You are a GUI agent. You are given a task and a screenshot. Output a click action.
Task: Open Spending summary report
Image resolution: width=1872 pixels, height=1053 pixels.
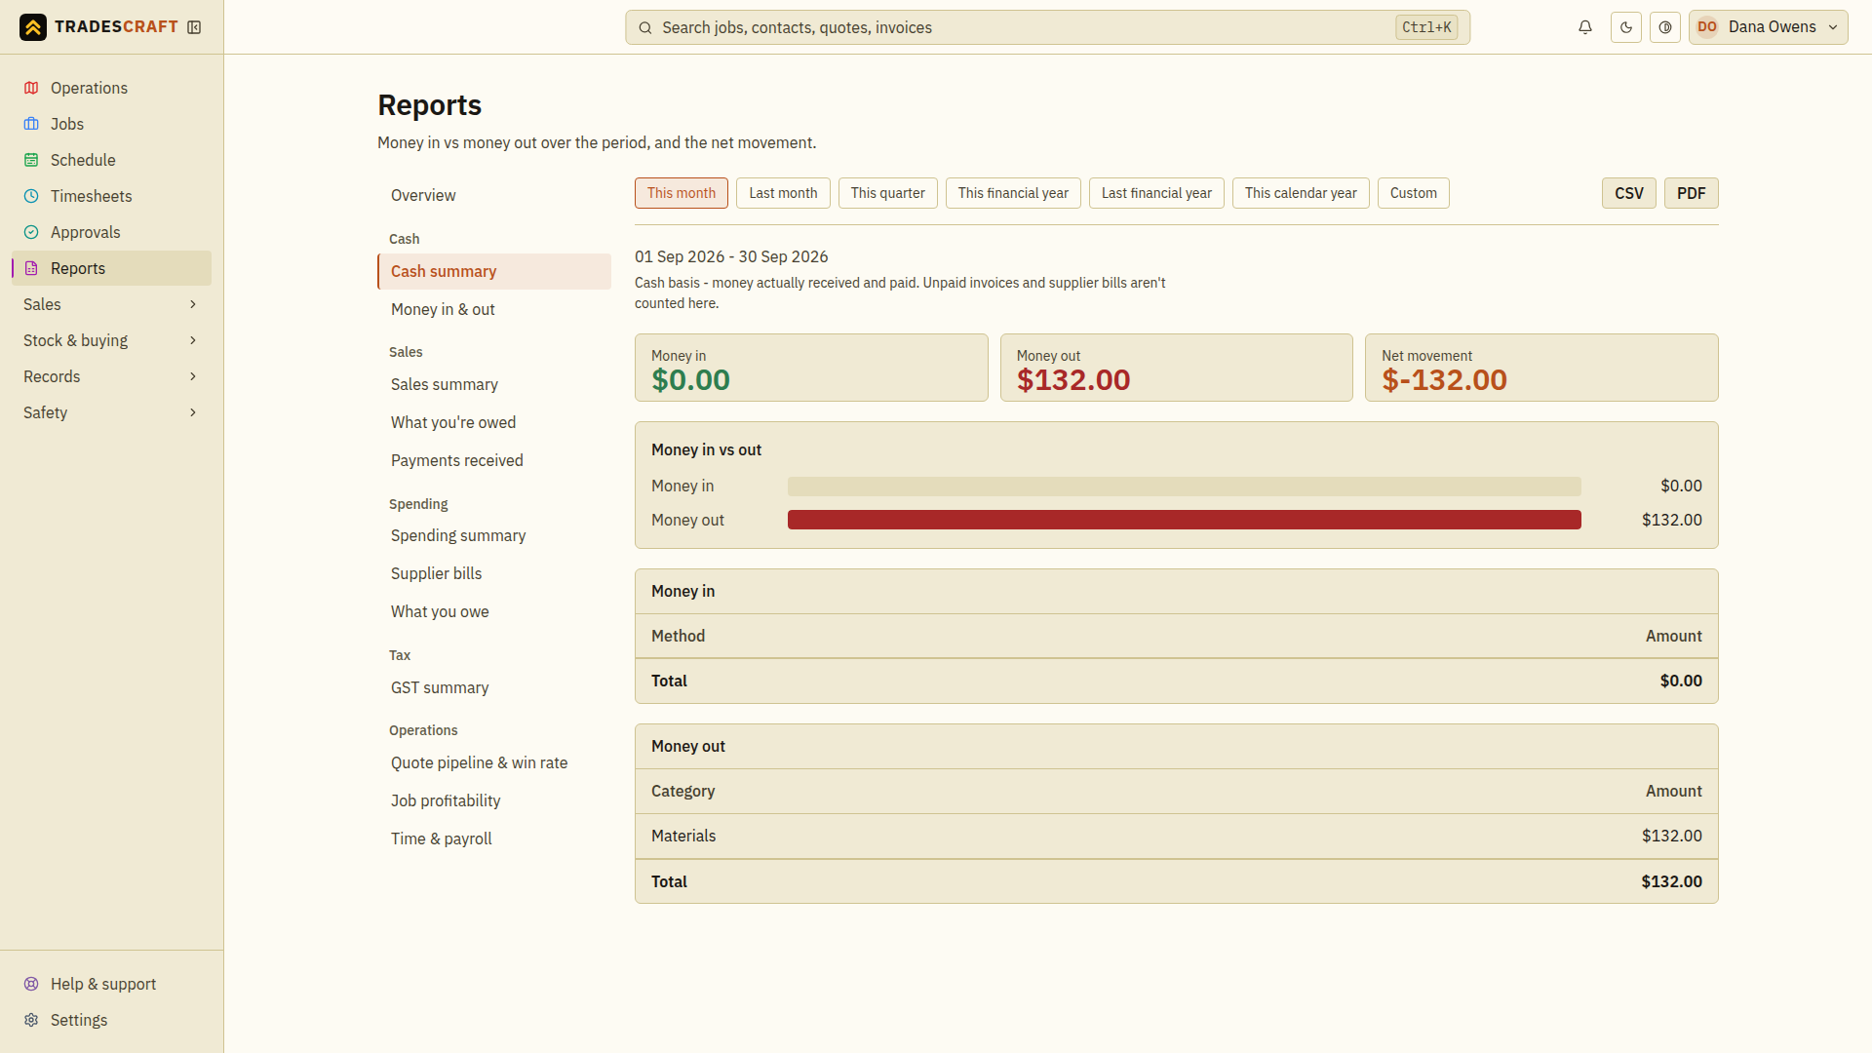point(494,535)
